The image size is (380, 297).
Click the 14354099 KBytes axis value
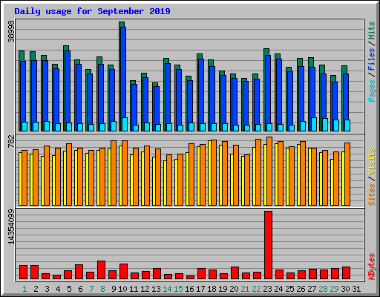(x=11, y=227)
